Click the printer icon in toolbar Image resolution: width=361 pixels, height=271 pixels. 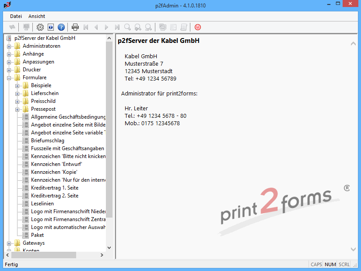point(75,27)
